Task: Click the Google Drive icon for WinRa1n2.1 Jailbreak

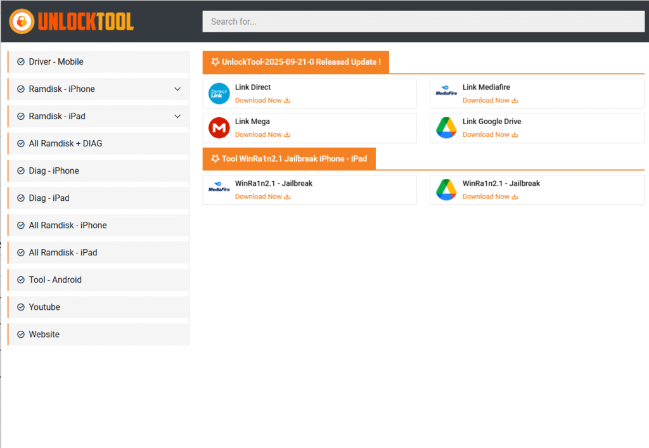Action: point(446,190)
